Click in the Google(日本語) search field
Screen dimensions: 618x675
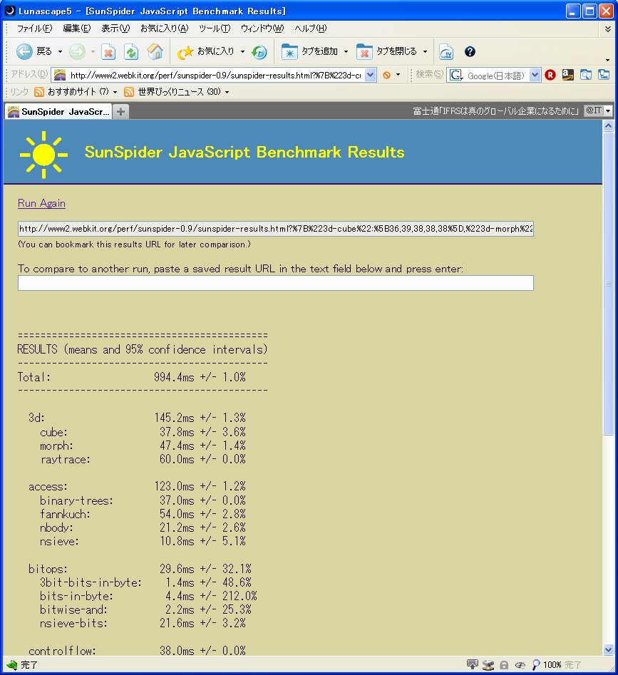[x=496, y=76]
